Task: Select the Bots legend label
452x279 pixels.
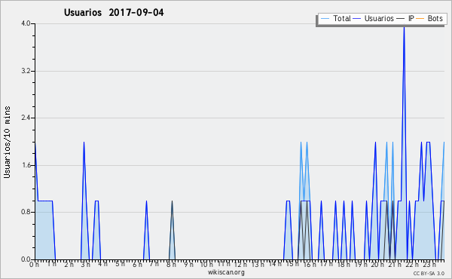Action: (435, 18)
